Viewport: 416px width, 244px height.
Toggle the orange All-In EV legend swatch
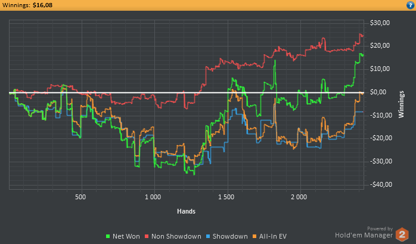(254, 236)
